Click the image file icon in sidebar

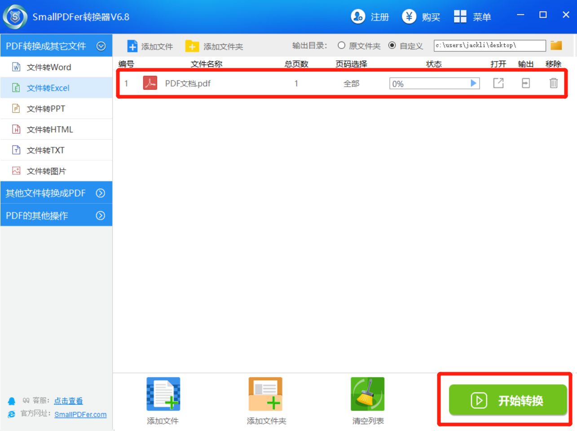16,171
